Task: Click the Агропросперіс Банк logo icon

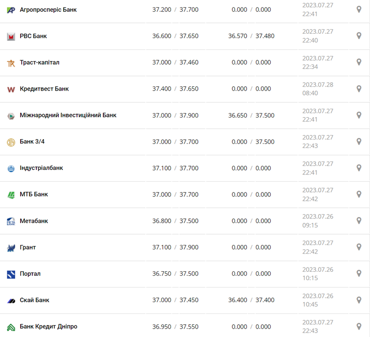Action: pyautogui.click(x=11, y=10)
